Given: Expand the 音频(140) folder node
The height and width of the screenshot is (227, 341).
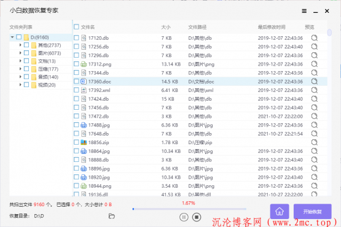Looking at the screenshot, I should (20, 77).
